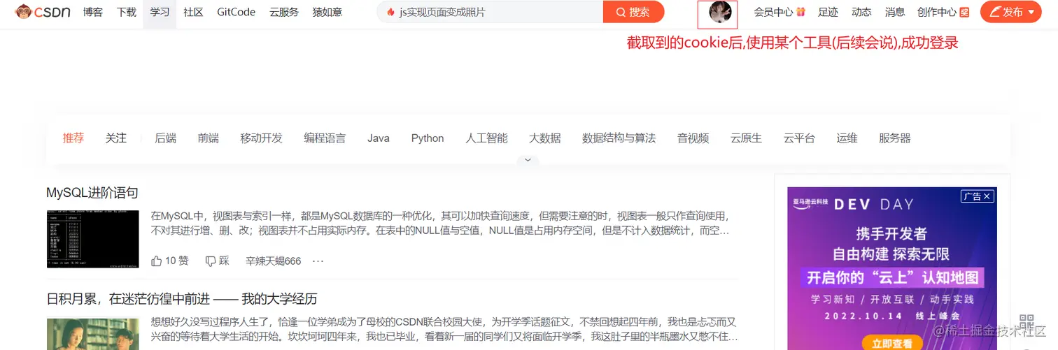Select the 音视频 category tab
This screenshot has width=1058, height=350.
(693, 138)
